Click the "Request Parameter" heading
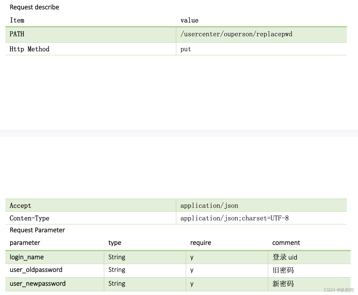 37,230
